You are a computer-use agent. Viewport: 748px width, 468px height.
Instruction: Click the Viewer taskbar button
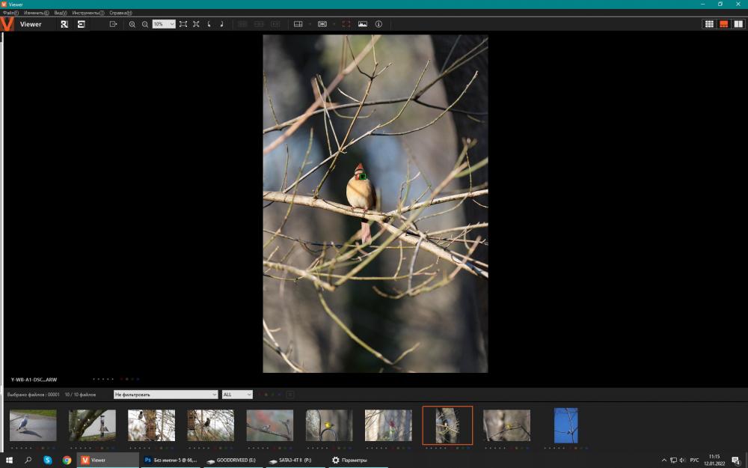click(x=108, y=460)
